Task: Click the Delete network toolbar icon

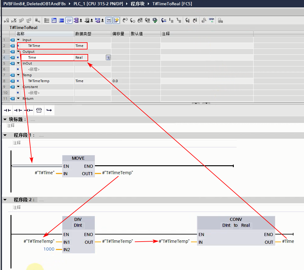Action: [14, 20]
